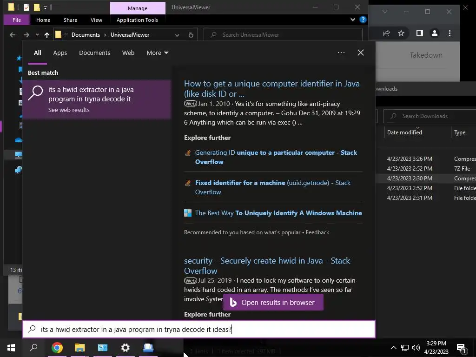Sort by Date modified column in Downloads

coord(404,132)
